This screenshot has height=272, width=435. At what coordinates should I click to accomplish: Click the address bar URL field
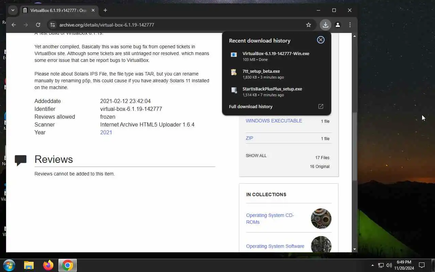tap(180, 25)
